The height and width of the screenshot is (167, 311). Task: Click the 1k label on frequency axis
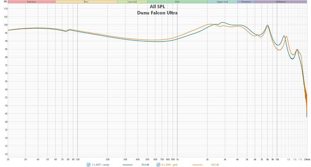(x=177, y=159)
